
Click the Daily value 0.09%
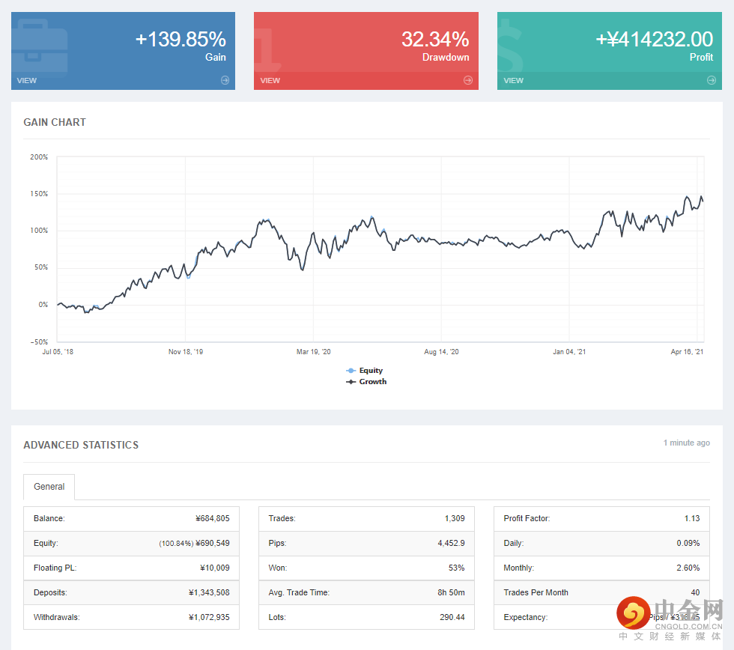click(688, 544)
